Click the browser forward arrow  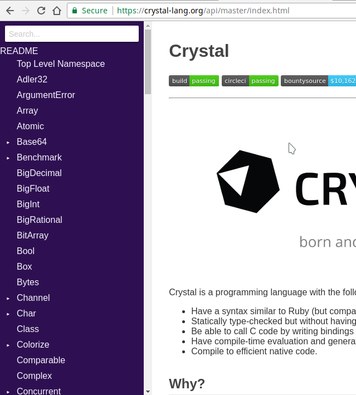[26, 11]
